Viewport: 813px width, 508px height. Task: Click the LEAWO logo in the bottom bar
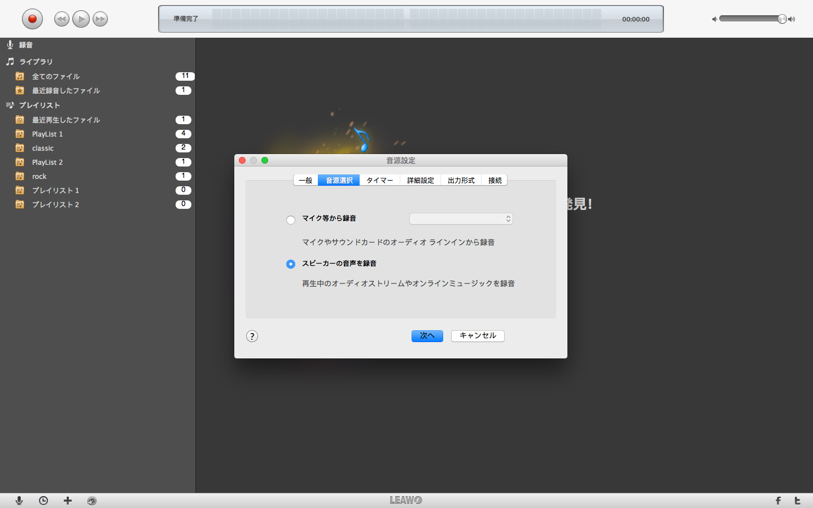click(x=406, y=500)
